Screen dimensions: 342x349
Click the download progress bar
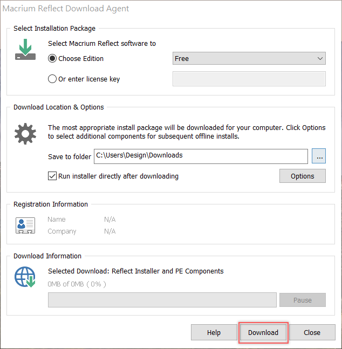tap(162, 300)
